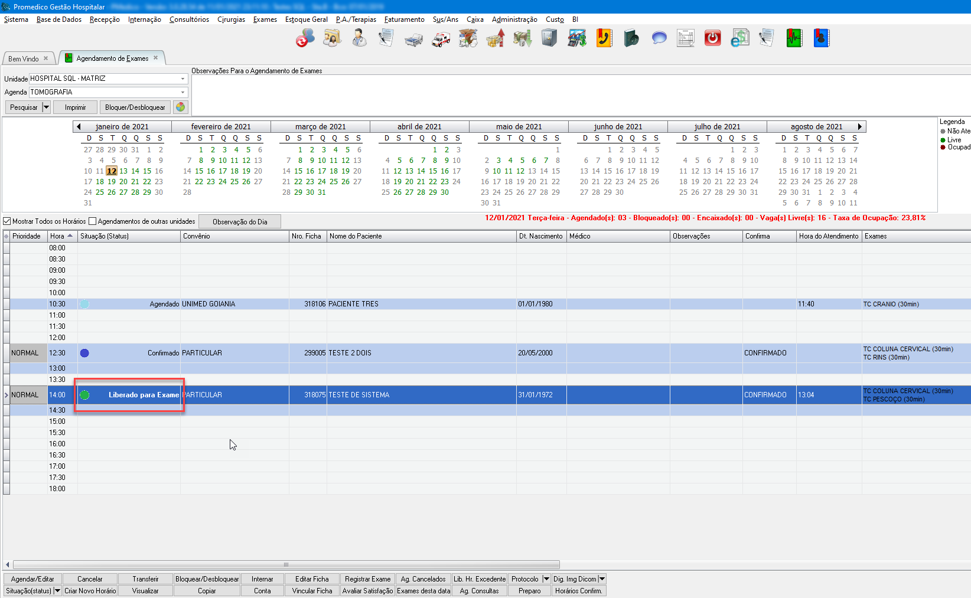
Task: Click the Registrar Exame button
Action: pos(367,579)
